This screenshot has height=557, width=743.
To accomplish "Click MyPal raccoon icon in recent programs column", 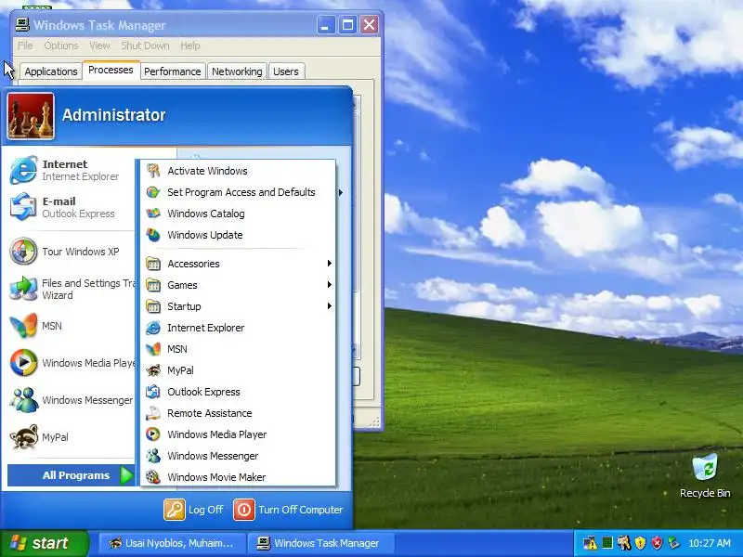I will [x=24, y=436].
